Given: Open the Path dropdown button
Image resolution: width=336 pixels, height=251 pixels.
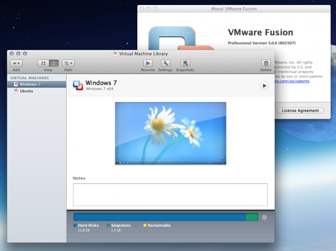Looking at the screenshot, I should point(68,63).
